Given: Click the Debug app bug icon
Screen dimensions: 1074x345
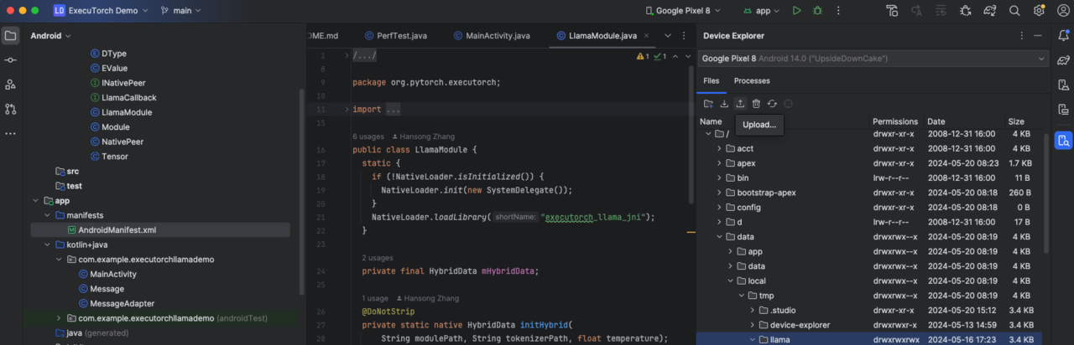Looking at the screenshot, I should (x=817, y=11).
